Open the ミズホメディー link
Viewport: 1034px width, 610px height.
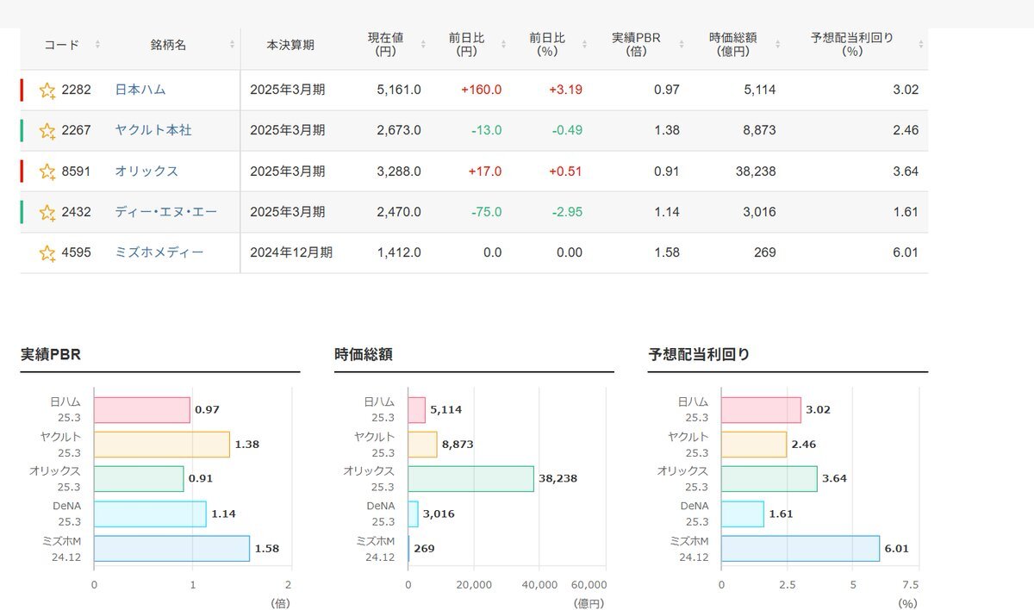pos(159,252)
